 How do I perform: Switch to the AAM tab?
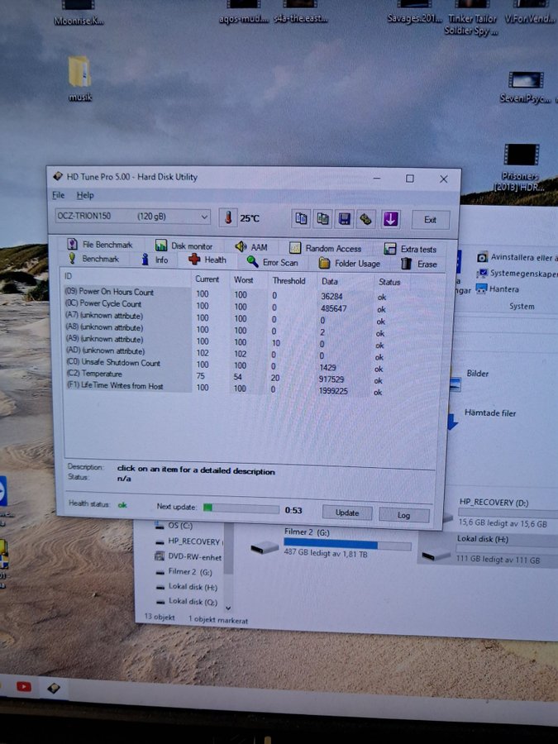[x=251, y=246]
